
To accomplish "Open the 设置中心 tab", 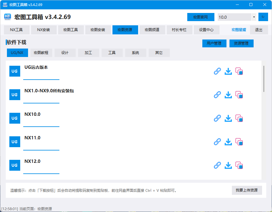I will (x=207, y=30).
